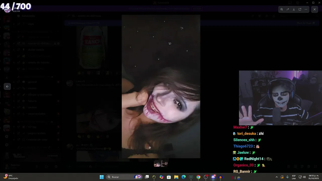Click chat username RedNight14
322x181 pixels.
(x=254, y=159)
